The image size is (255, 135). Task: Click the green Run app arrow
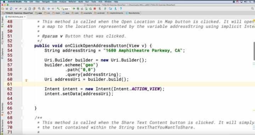click(x=74, y=9)
